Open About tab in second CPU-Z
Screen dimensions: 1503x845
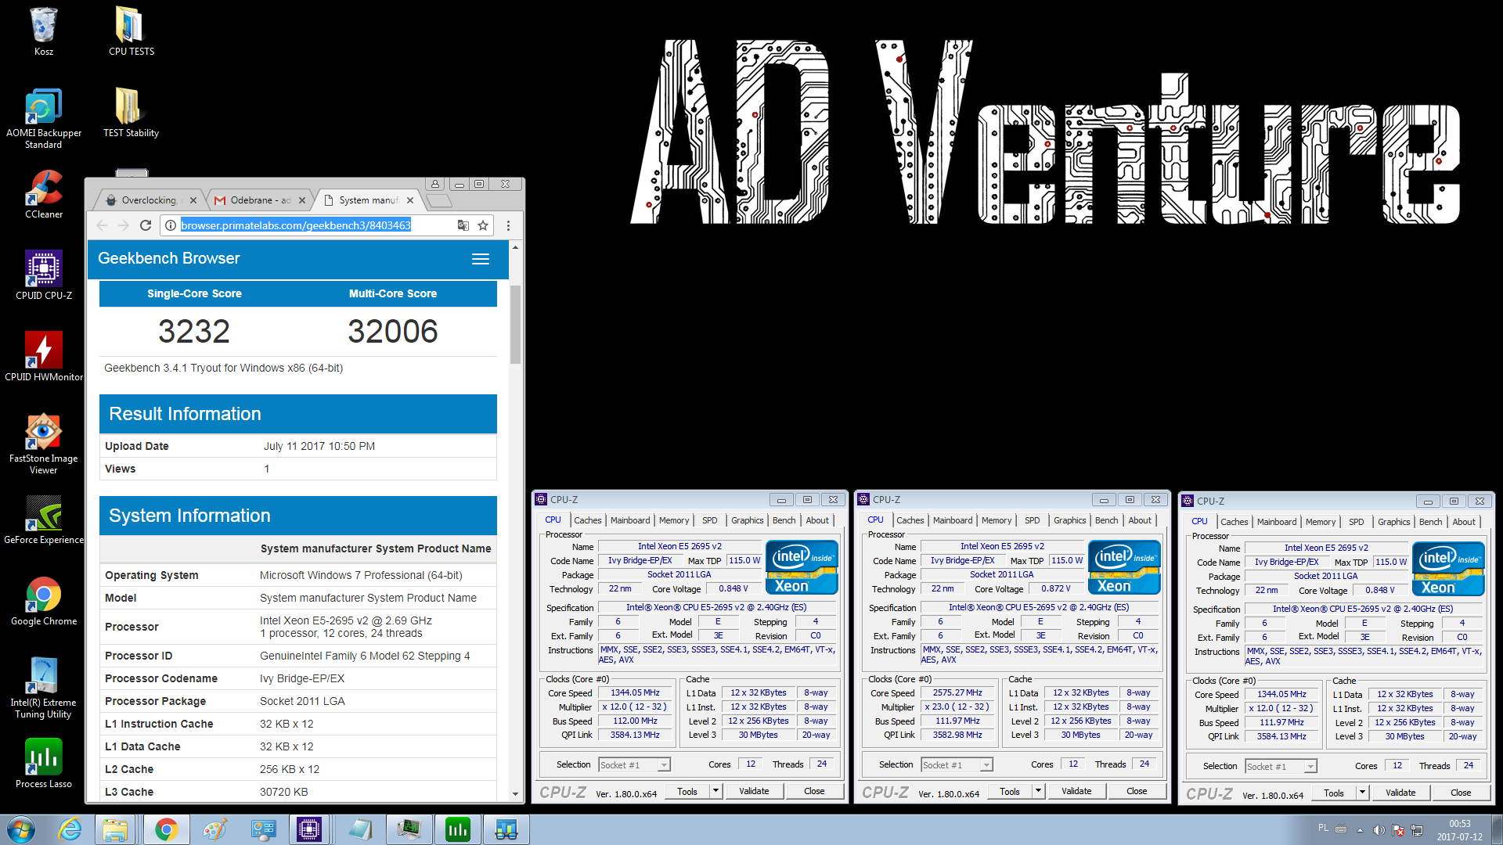(1140, 520)
